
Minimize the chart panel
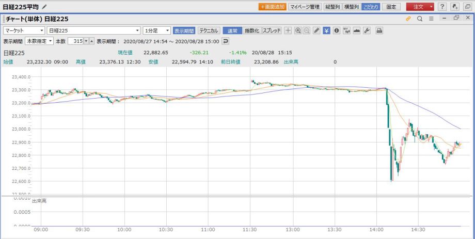point(445,18)
